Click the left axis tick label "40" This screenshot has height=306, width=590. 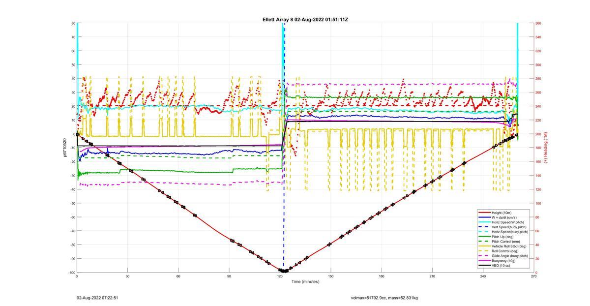(x=73, y=79)
